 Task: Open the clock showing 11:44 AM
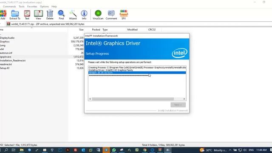point(261,150)
